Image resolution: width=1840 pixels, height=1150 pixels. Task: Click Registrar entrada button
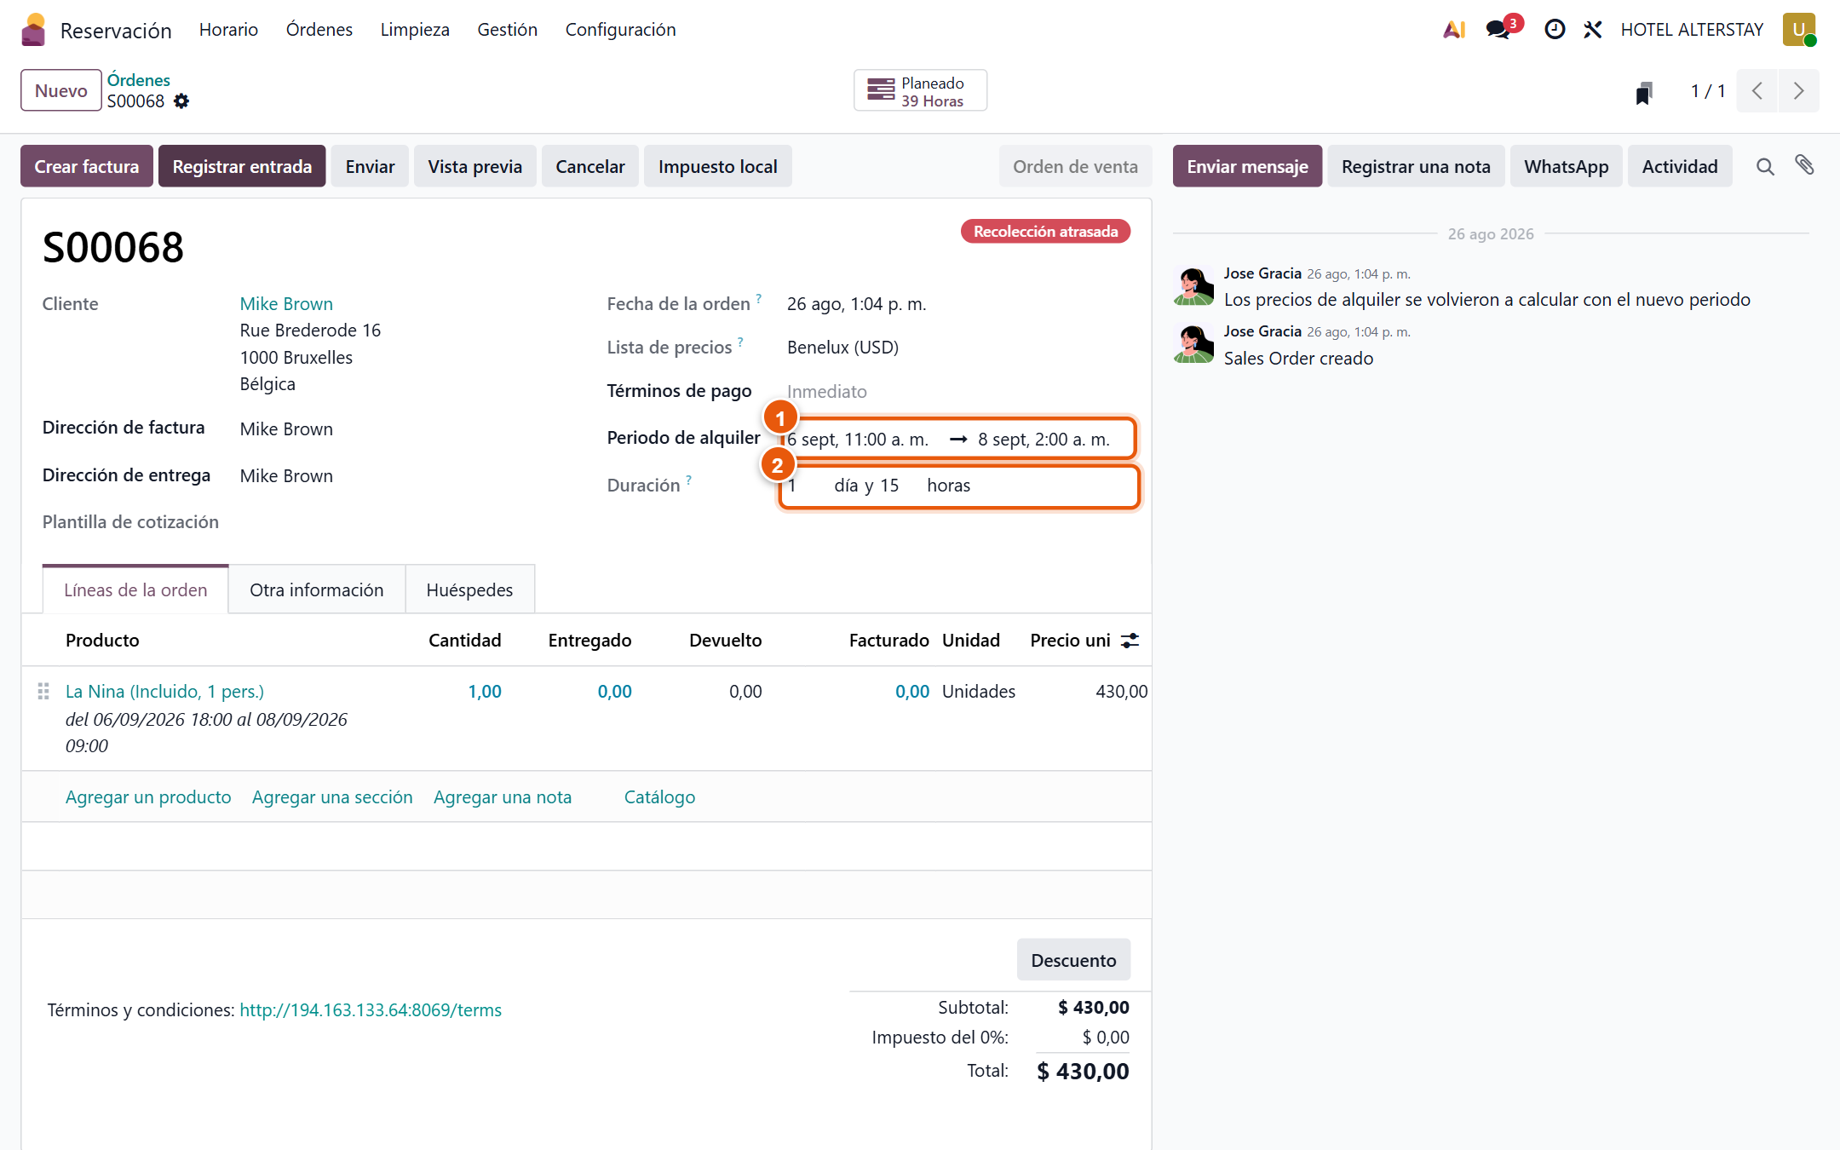242,166
